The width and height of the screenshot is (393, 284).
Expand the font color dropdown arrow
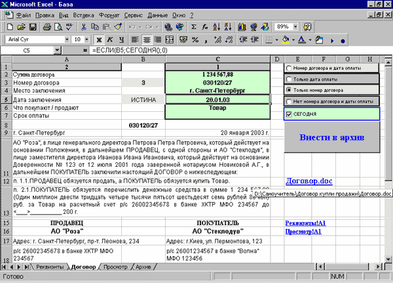pyautogui.click(x=310, y=40)
